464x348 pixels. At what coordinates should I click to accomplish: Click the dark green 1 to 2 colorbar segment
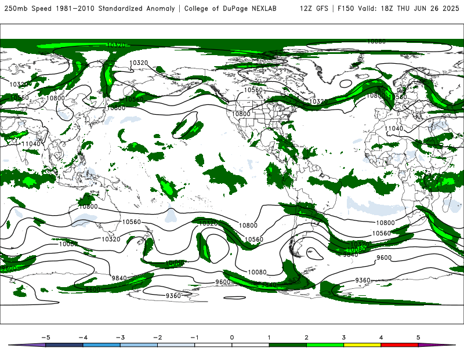pos(288,345)
